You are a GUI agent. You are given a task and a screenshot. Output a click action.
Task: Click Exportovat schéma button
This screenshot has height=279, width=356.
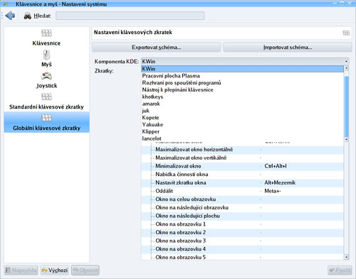click(x=157, y=48)
